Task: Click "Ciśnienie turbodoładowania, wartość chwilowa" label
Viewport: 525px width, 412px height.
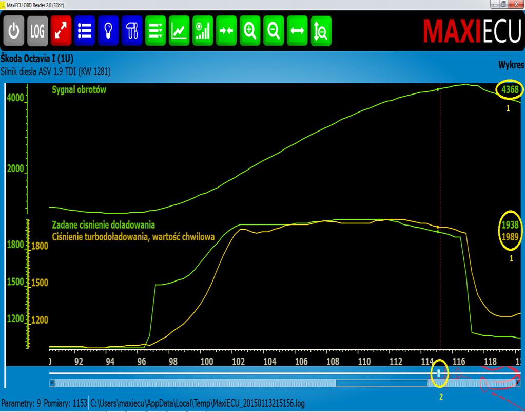Action: click(x=133, y=237)
